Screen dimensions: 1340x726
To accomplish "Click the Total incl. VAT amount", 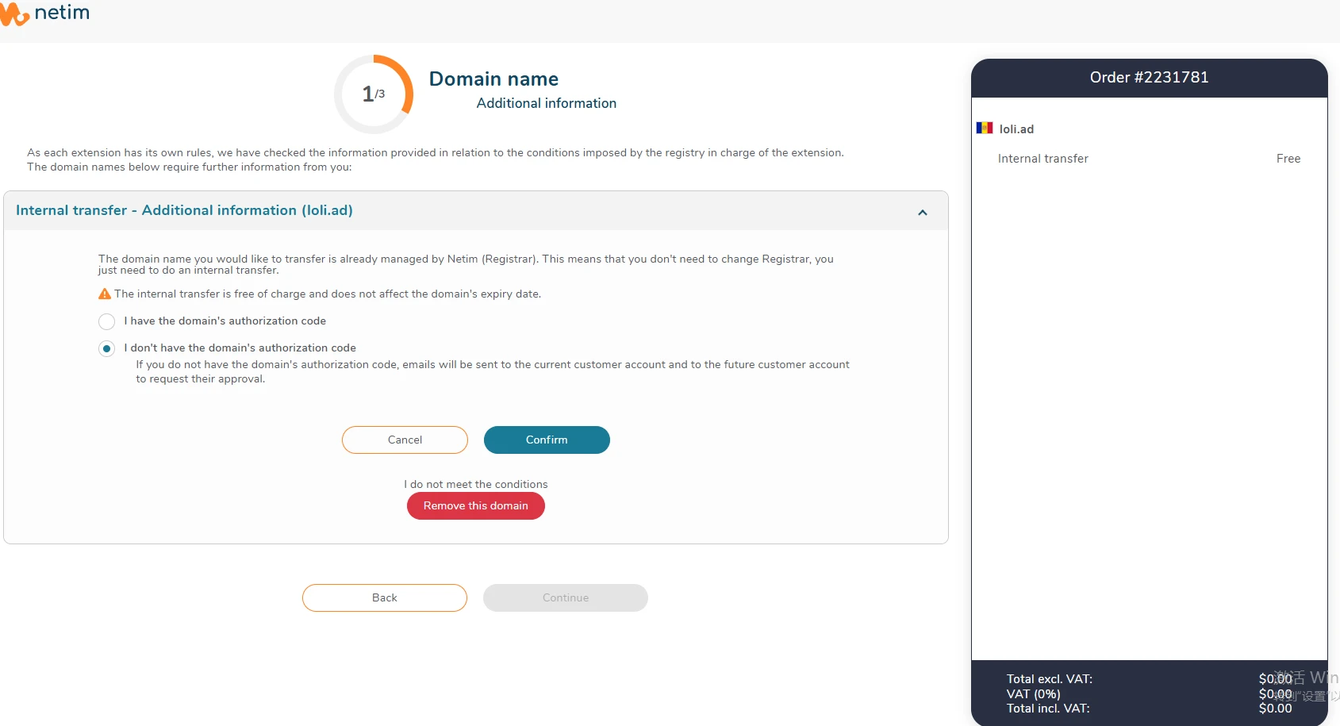I will 1275,709.
